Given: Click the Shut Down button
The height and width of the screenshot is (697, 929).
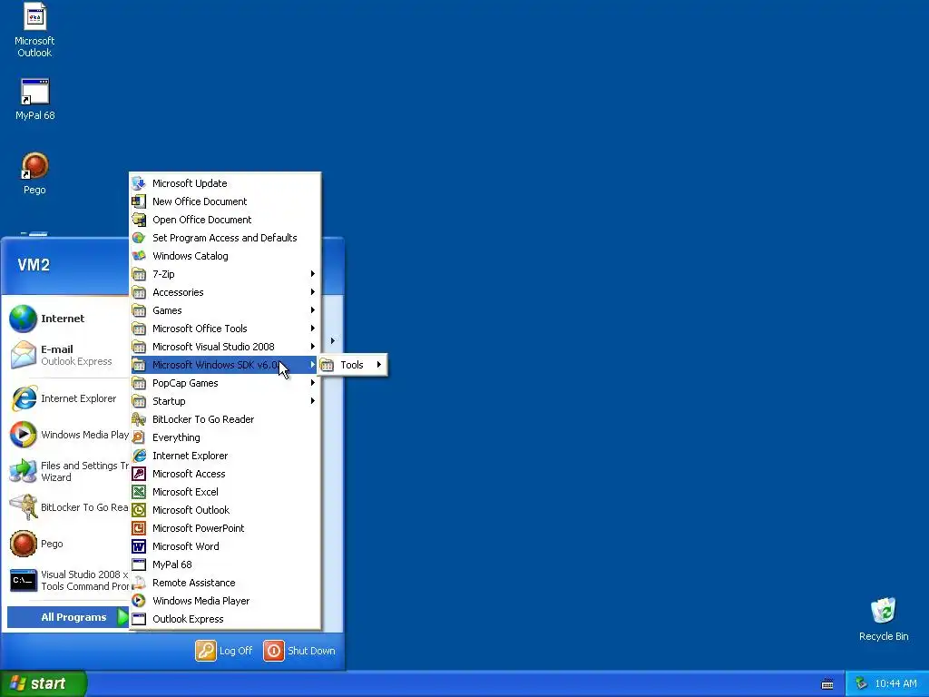Looking at the screenshot, I should tap(299, 651).
